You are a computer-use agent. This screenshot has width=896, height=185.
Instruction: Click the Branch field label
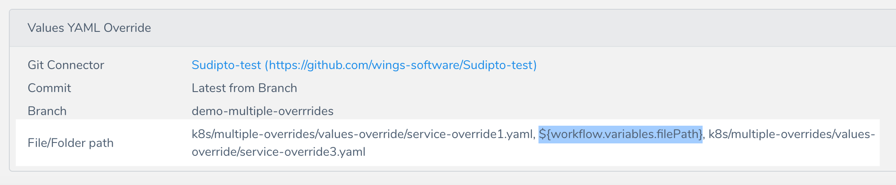[47, 111]
